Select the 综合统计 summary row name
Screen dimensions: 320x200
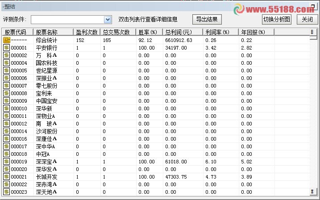pos(46,40)
